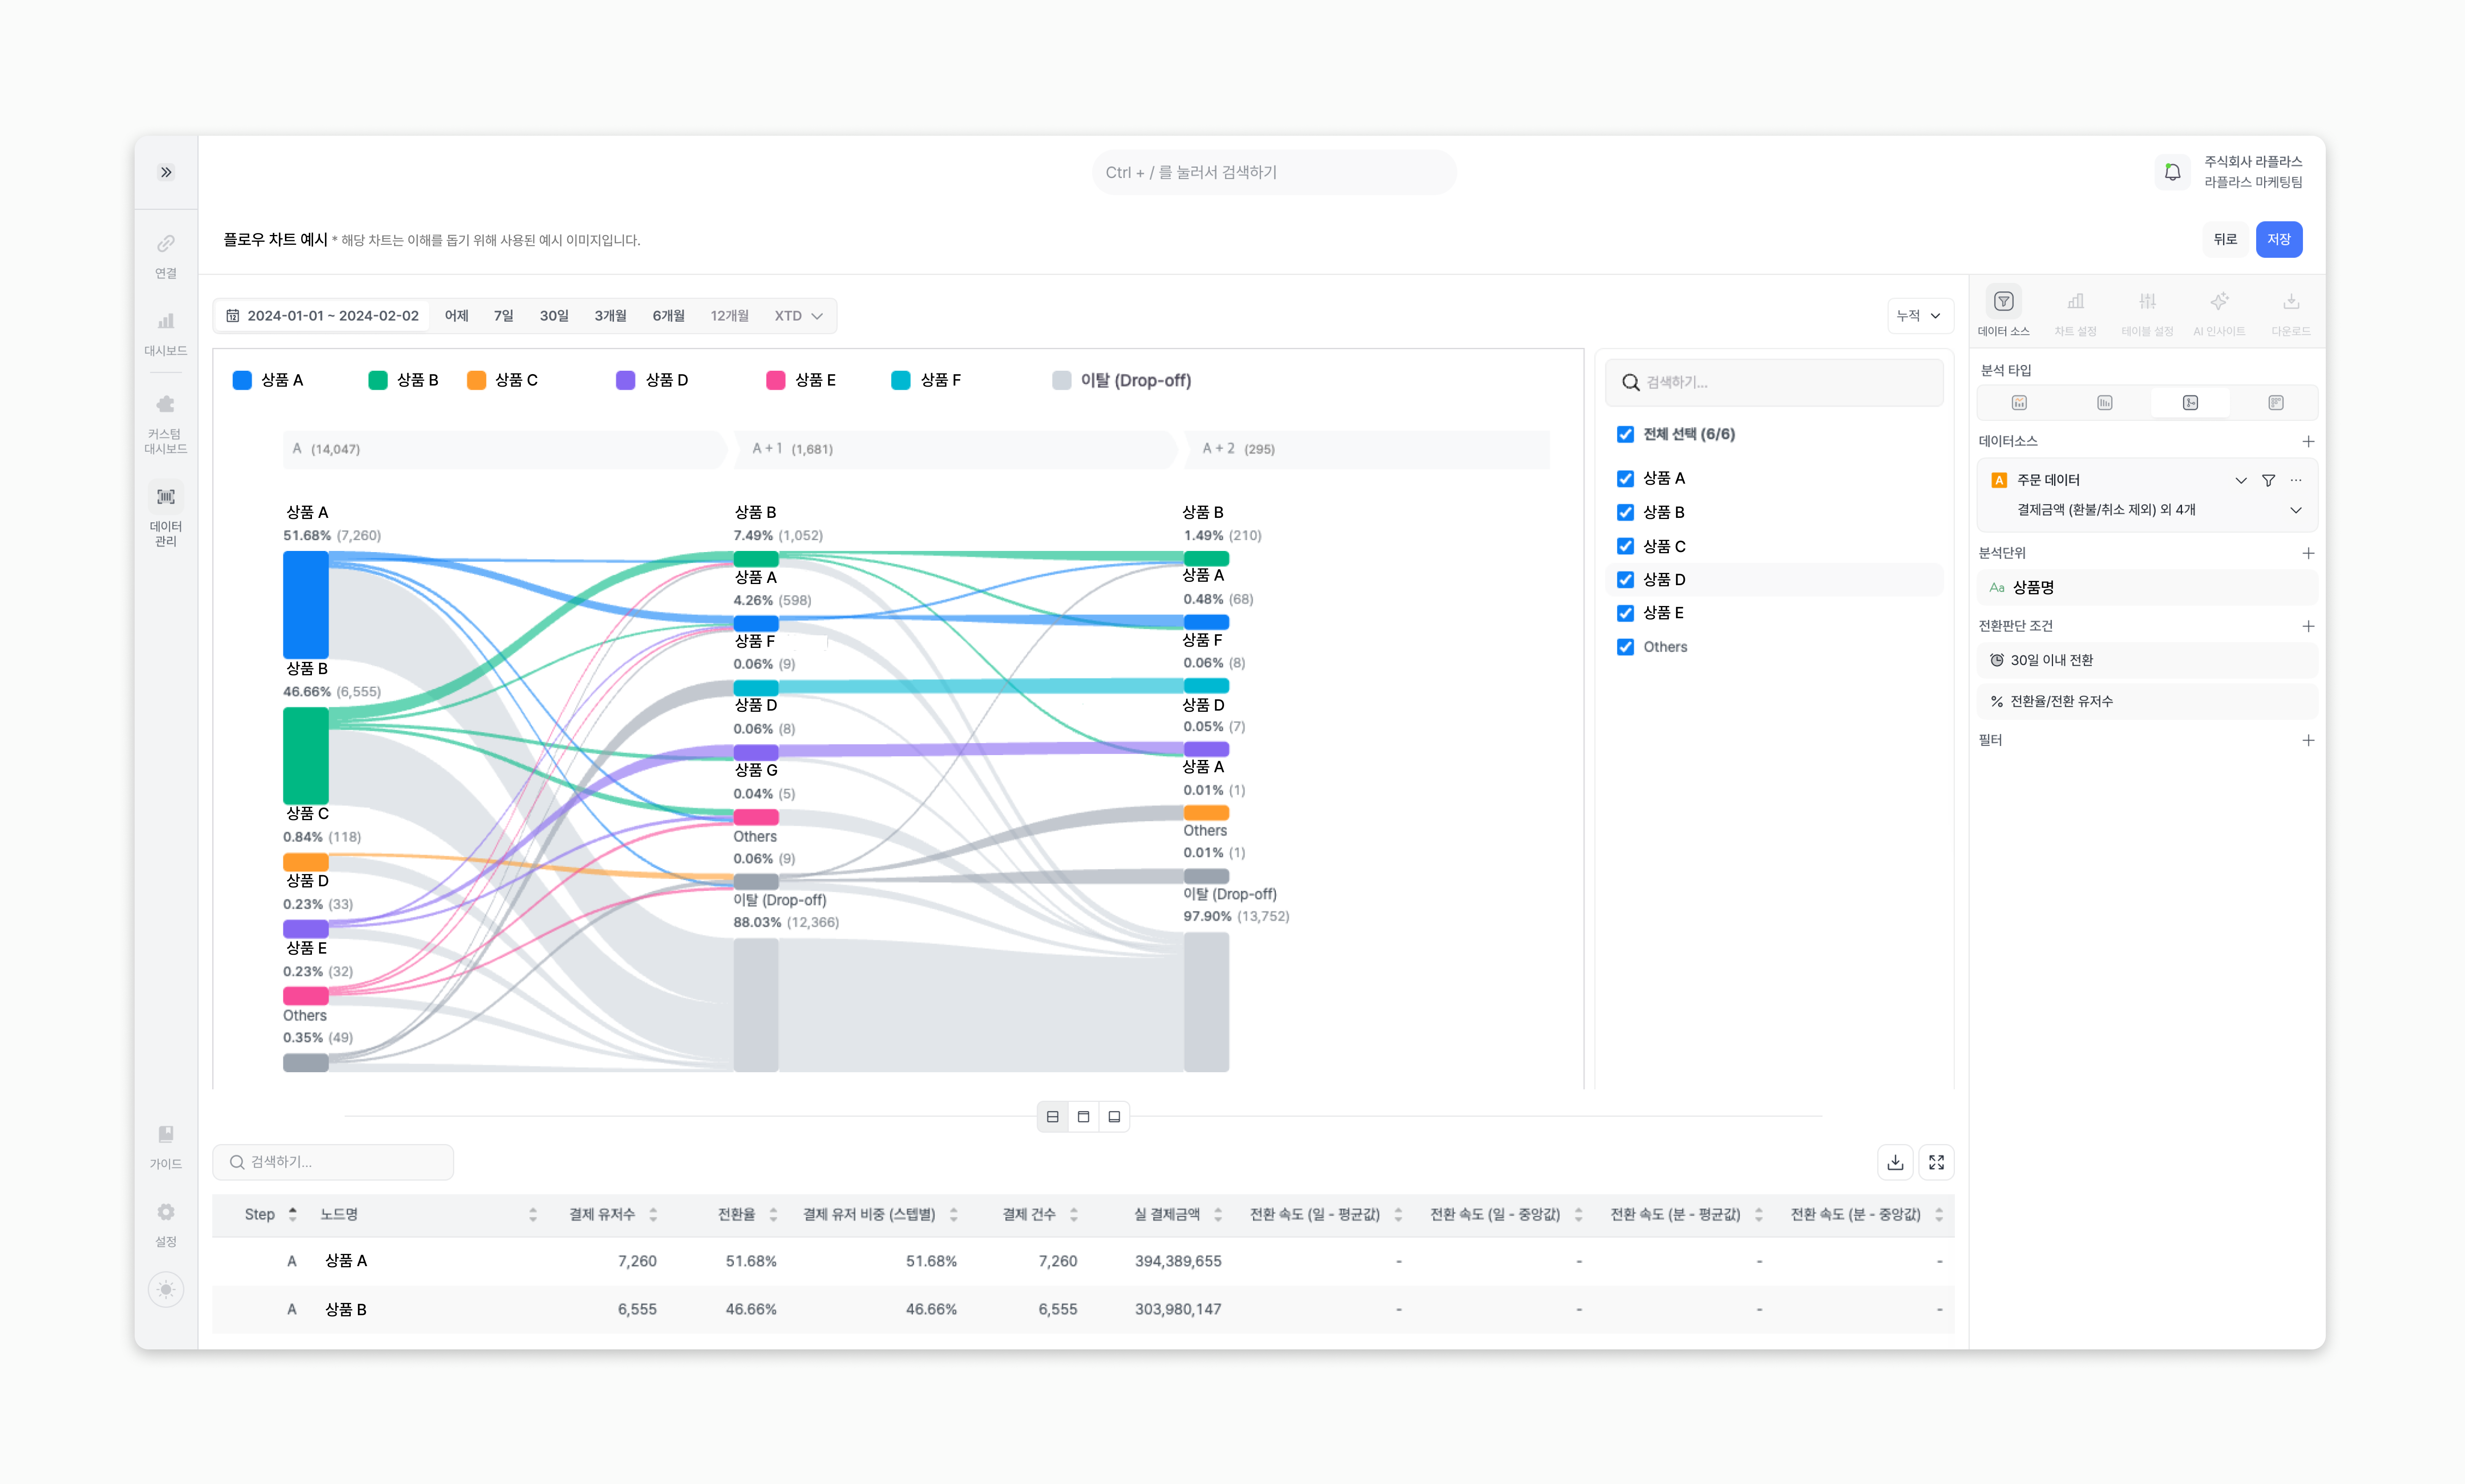Expand the 결제금액 (환불/취소 제외) 외 4개 dropdown
Screen dimensions: 2465x1484
2296,510
